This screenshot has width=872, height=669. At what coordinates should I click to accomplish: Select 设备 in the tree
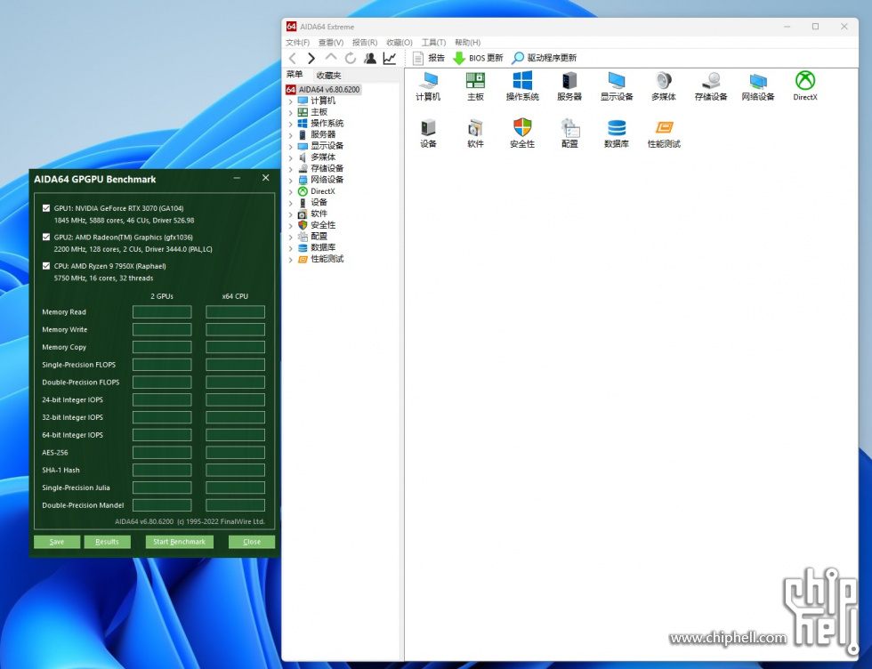(319, 203)
